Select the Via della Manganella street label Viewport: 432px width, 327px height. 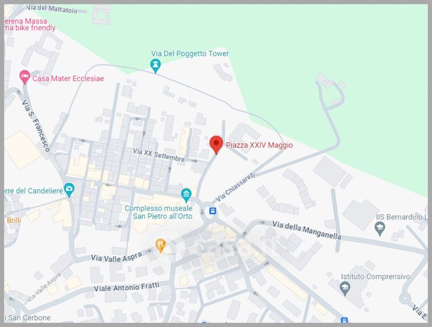(307, 230)
